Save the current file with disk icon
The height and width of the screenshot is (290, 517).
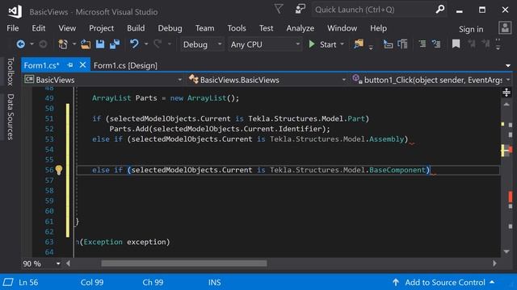(x=100, y=44)
